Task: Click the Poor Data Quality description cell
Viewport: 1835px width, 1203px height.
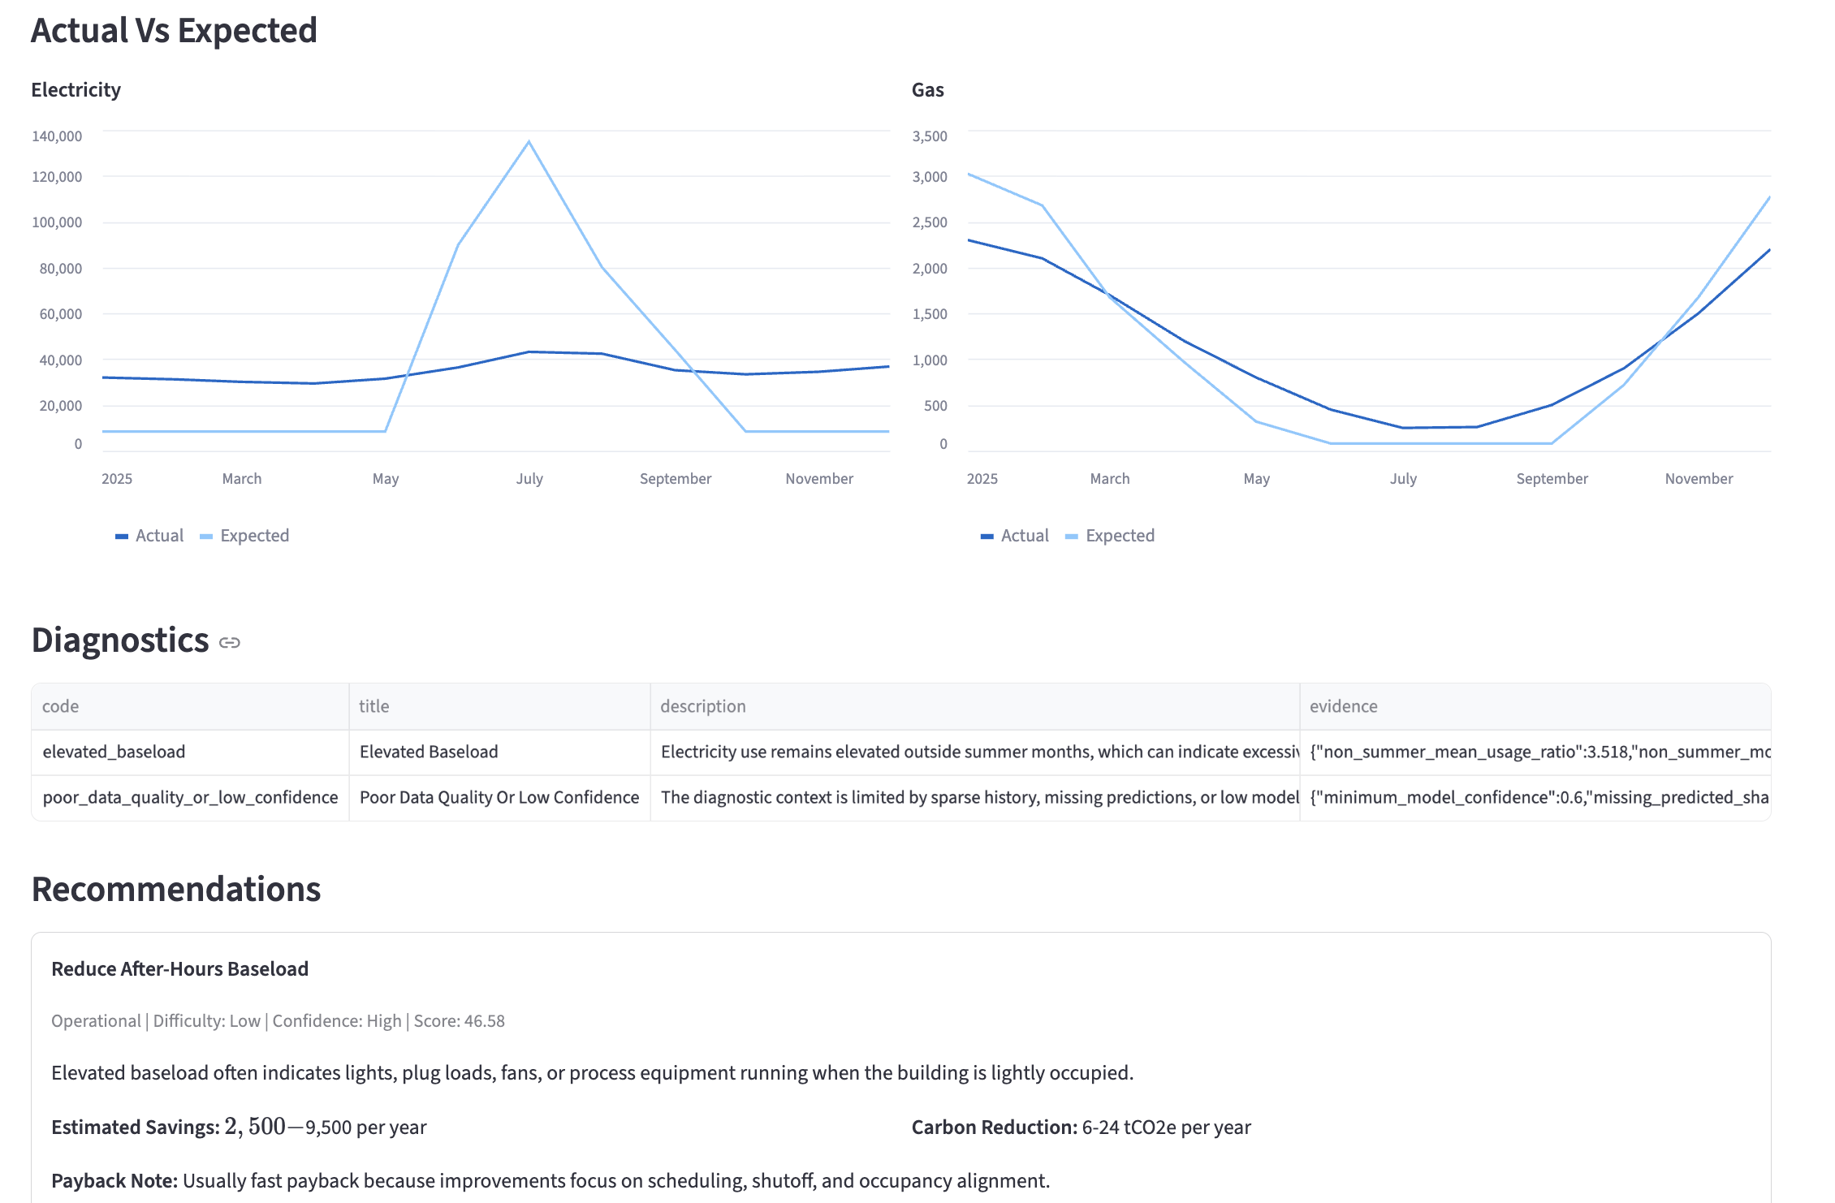Action: coord(974,797)
